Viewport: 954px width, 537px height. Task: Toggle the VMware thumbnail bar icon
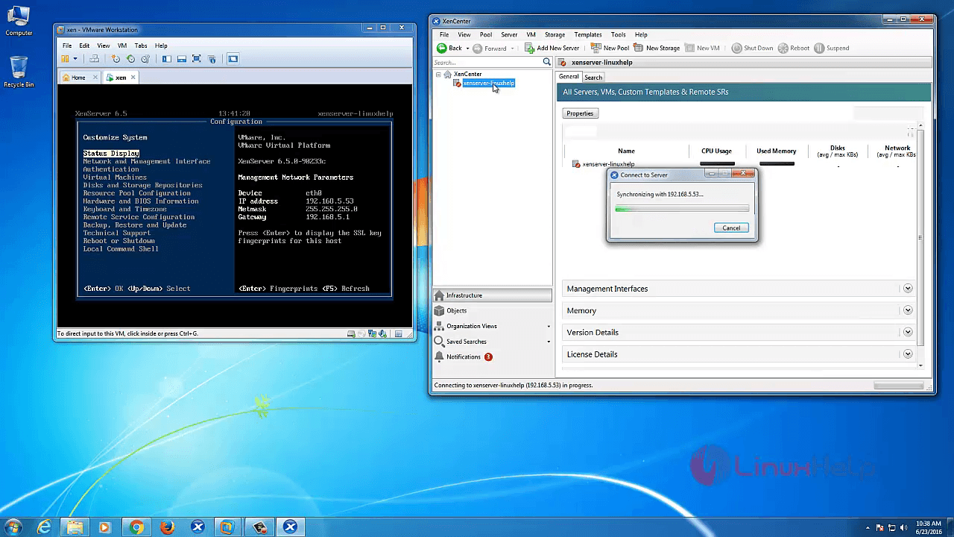[181, 59]
